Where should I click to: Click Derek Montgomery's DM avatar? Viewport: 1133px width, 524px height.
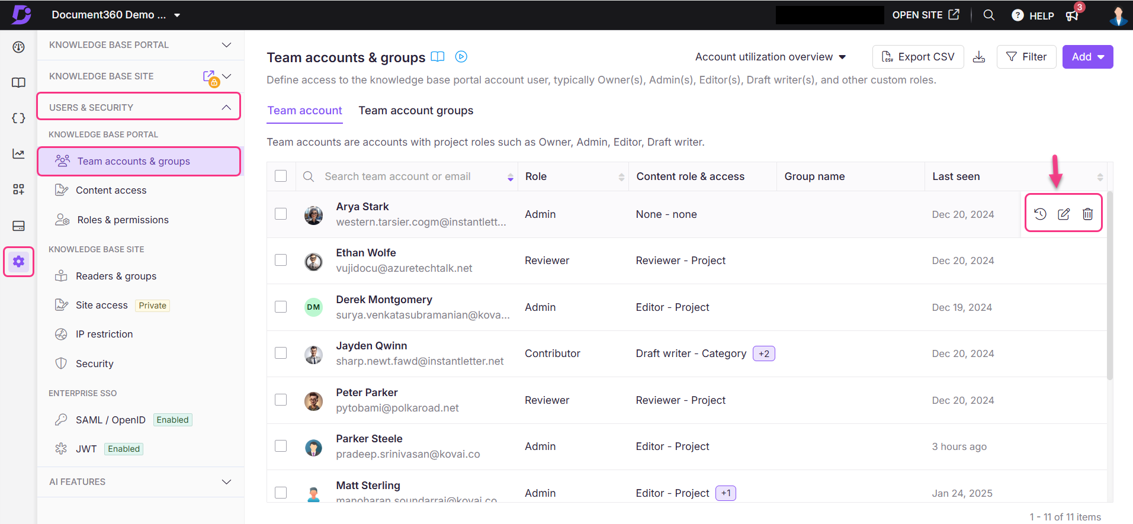(x=313, y=307)
